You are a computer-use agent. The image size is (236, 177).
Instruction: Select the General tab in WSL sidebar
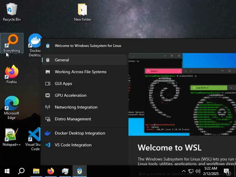click(x=84, y=60)
